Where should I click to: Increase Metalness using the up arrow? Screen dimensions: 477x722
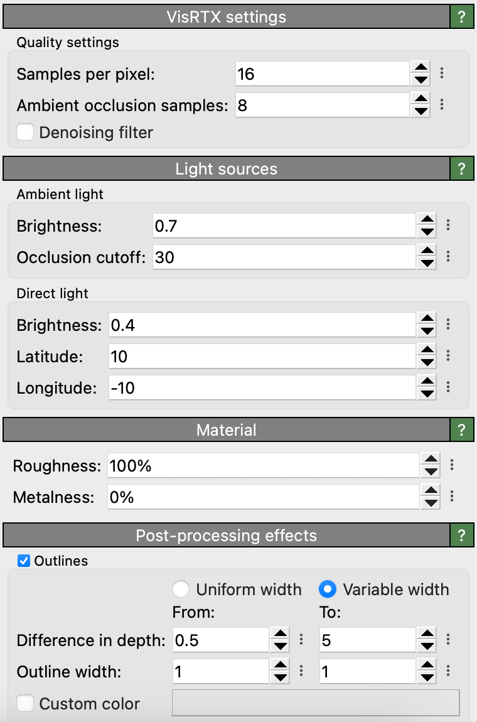pyautogui.click(x=431, y=491)
